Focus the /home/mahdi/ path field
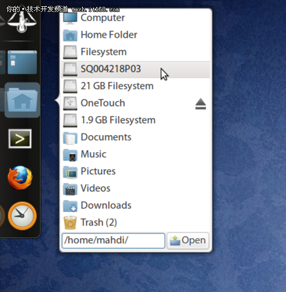Viewport: 286px width, 292px height. pos(113,240)
